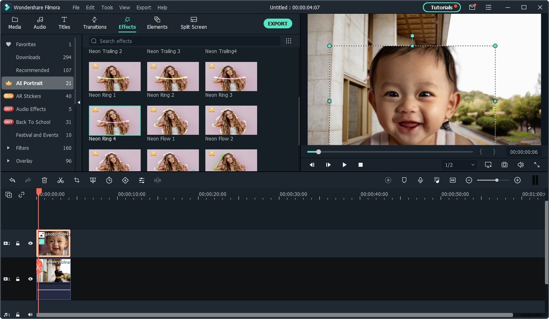Mute the audio track speaker icon
549x319 pixels.
click(30, 315)
